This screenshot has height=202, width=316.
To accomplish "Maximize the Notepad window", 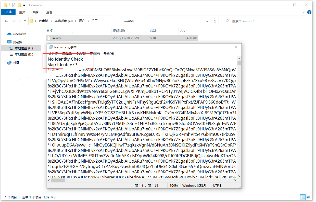I will (224, 47).
